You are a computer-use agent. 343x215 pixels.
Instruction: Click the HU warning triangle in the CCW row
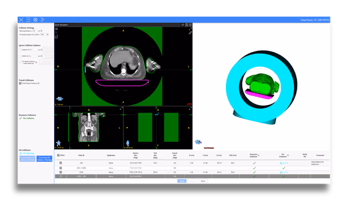(x=281, y=172)
